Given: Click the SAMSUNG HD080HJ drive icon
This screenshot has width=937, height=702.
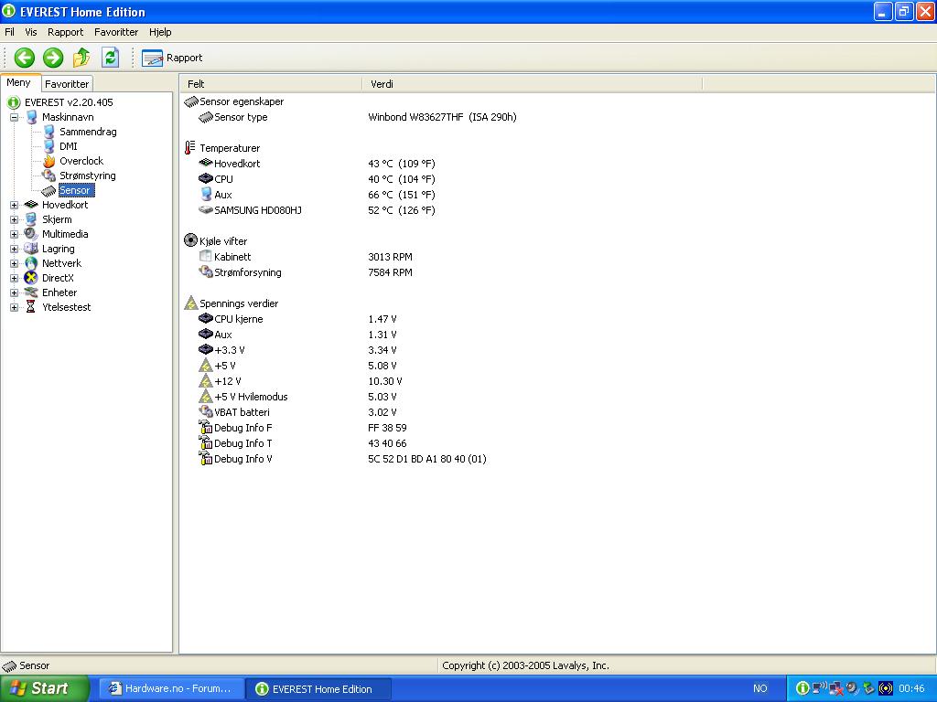Looking at the screenshot, I should point(206,210).
